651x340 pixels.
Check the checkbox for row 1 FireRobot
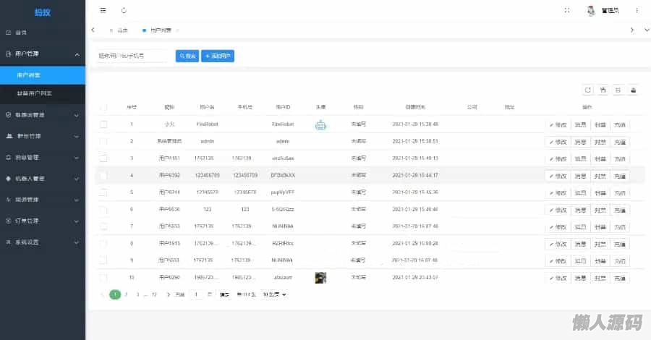click(103, 124)
